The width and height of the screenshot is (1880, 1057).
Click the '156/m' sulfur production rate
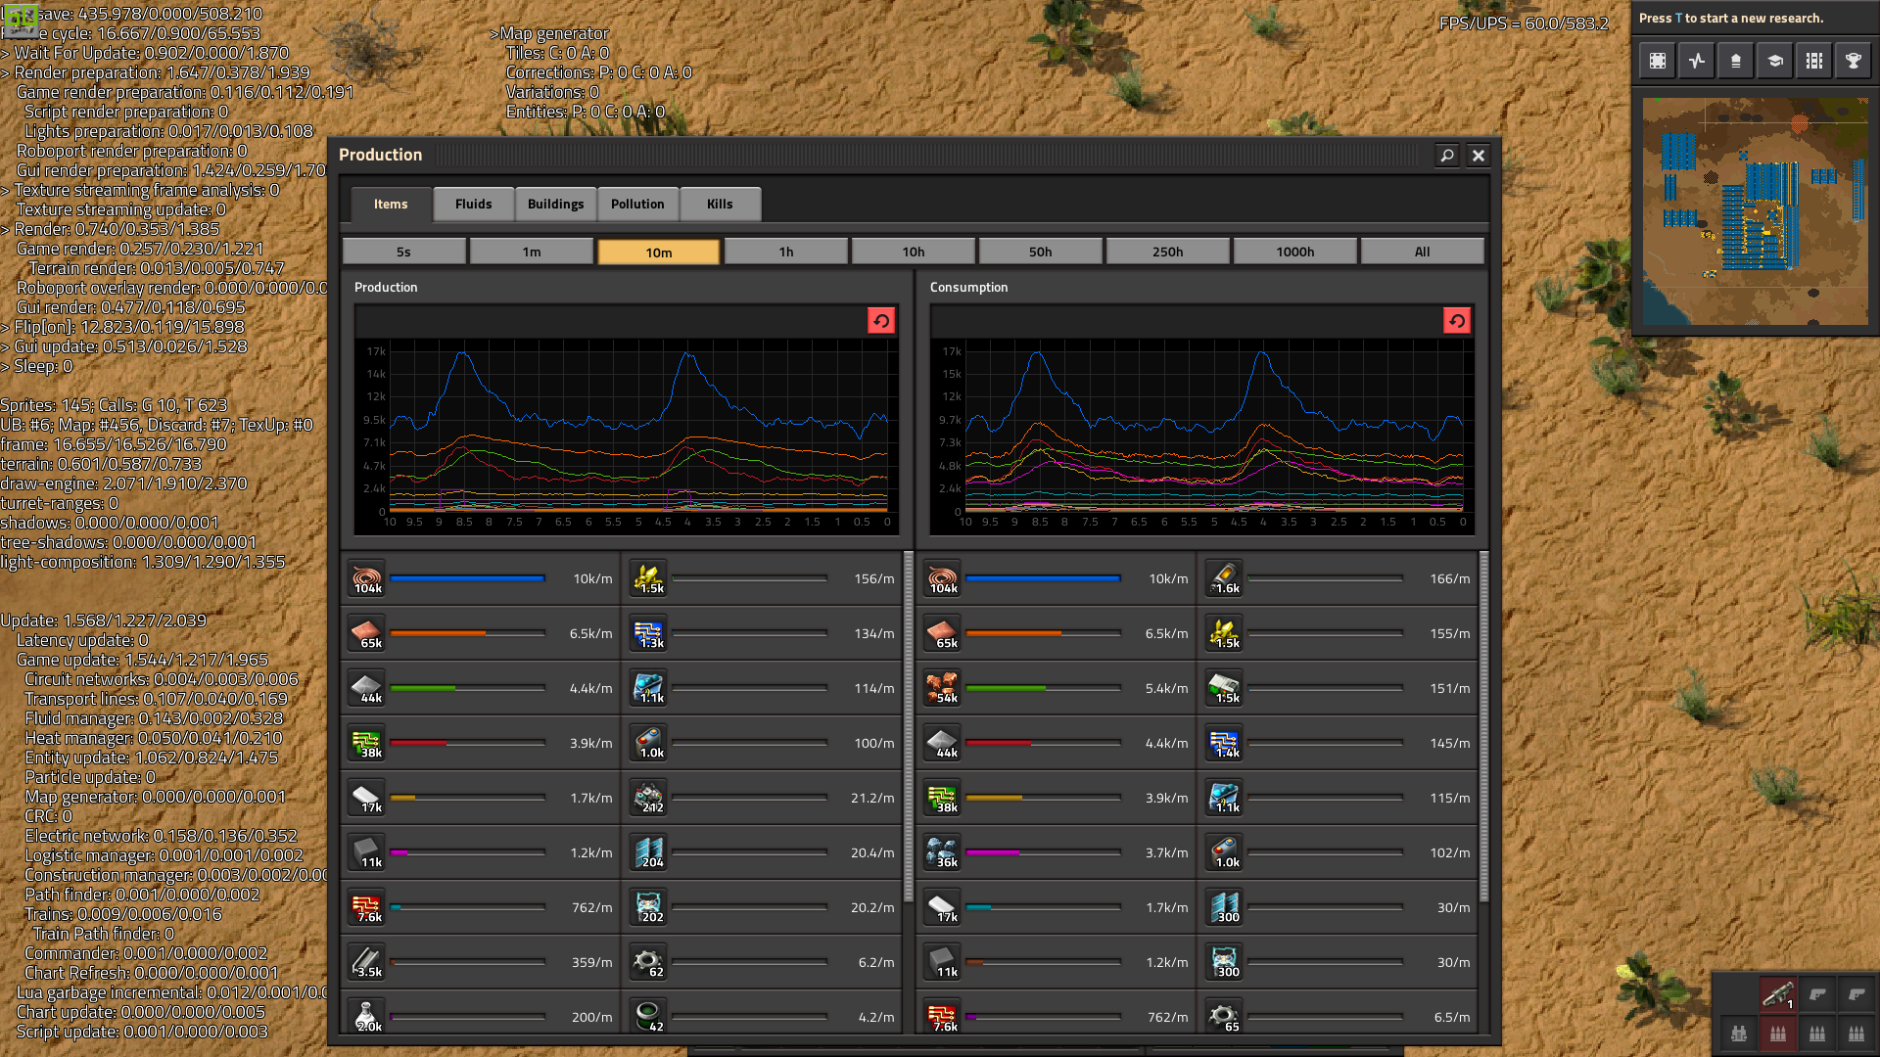click(873, 578)
